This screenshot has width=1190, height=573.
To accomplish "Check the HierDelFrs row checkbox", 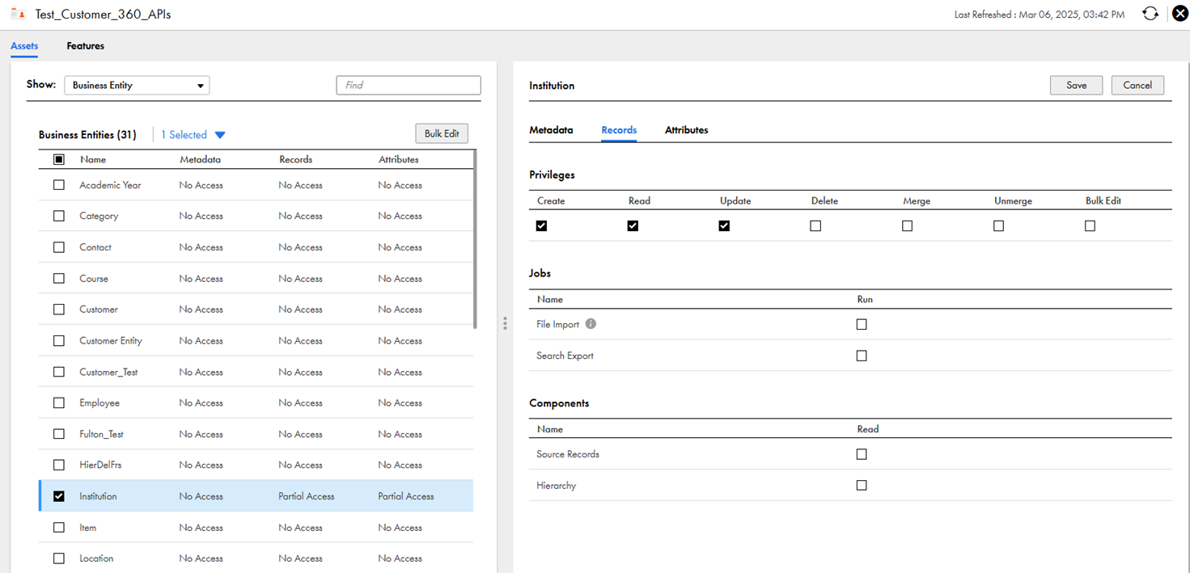I will point(59,465).
